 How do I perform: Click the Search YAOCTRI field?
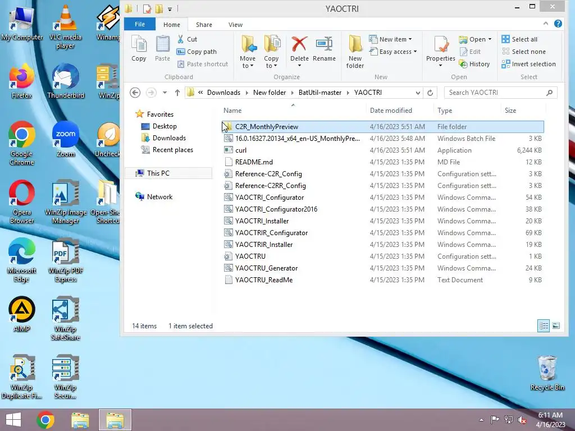pyautogui.click(x=500, y=93)
